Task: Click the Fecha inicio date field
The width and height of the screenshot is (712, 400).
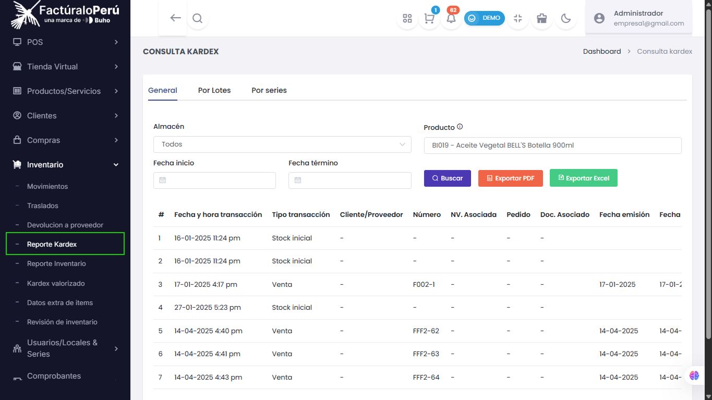Action: (214, 180)
